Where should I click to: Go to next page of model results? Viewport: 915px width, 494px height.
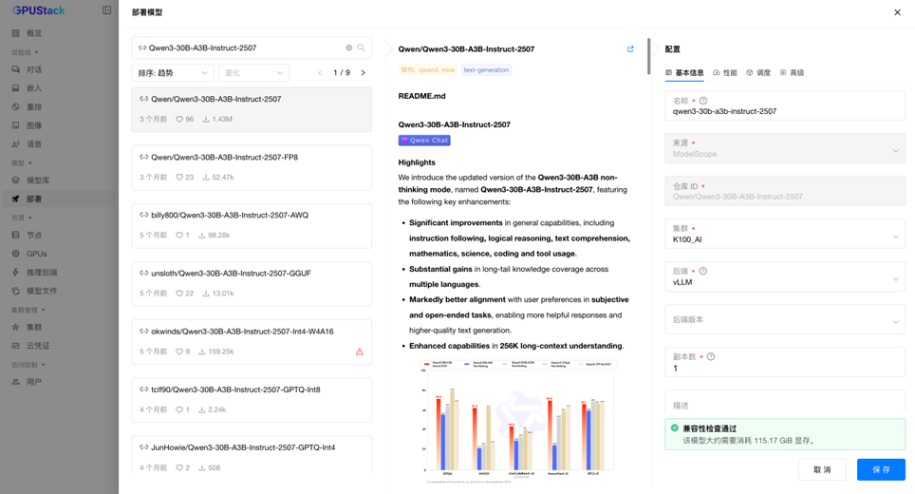click(x=363, y=73)
